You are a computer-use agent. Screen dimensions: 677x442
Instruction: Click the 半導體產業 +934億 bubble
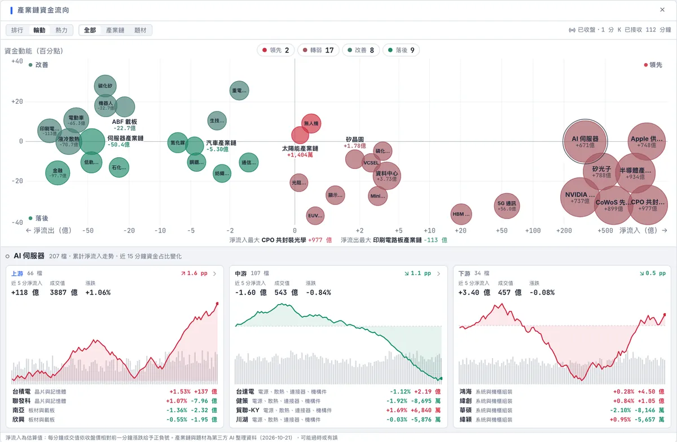tap(635, 173)
